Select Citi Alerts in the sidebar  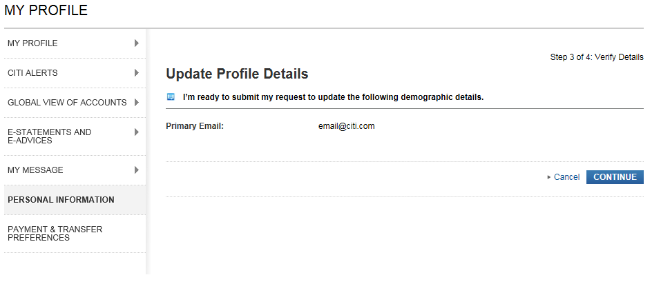[x=32, y=73]
